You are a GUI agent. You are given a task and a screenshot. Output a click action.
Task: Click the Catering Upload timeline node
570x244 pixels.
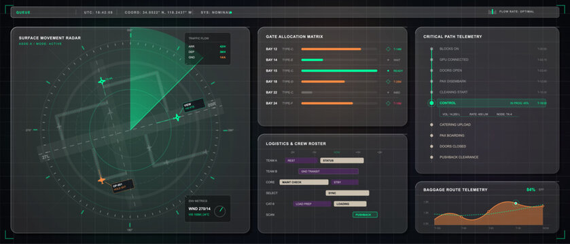click(431, 125)
